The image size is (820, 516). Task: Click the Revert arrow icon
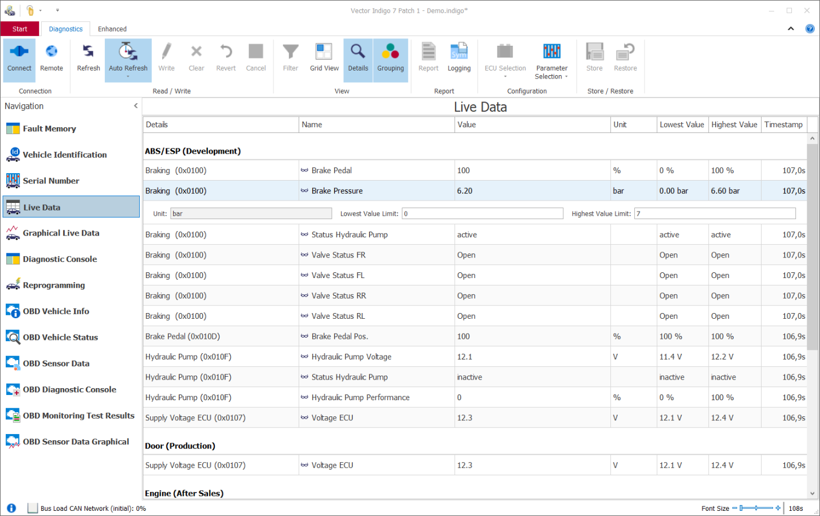coord(226,52)
